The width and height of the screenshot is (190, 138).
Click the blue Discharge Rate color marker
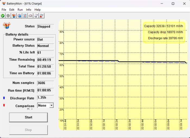pos(4,98)
